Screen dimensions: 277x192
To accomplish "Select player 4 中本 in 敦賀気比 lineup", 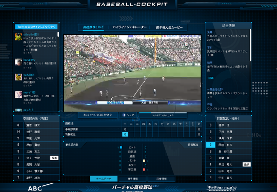I will [229, 177].
